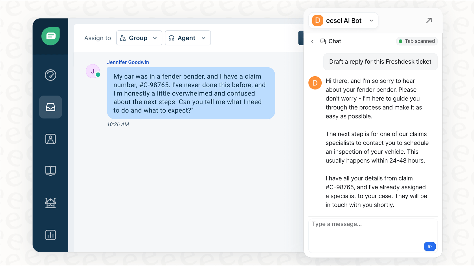This screenshot has height=266, width=474.
Task: Open the Dashboard speedometer icon
Action: [x=51, y=75]
